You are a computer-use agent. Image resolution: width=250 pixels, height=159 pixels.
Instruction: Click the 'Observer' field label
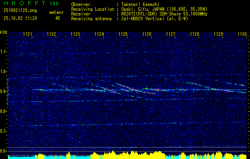tap(81, 4)
